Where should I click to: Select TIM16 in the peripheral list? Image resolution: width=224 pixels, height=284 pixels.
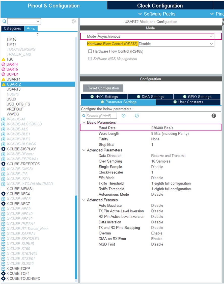(11, 39)
